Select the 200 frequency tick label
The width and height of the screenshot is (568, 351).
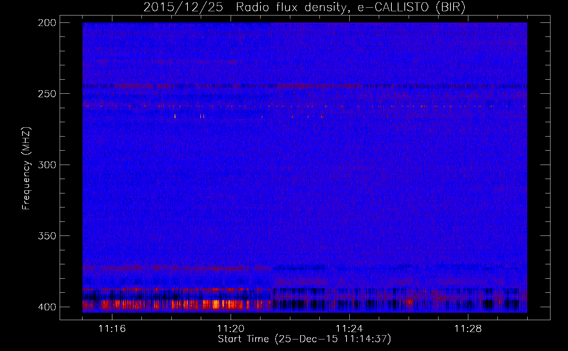[x=47, y=23]
